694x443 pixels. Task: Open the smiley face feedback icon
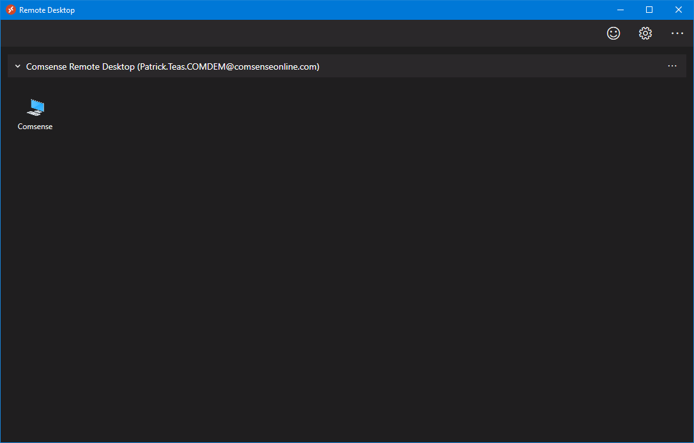613,33
